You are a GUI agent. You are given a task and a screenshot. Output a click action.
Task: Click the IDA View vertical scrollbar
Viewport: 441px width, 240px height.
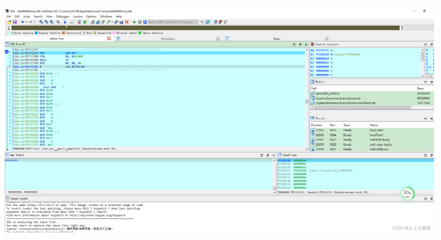click(x=307, y=100)
